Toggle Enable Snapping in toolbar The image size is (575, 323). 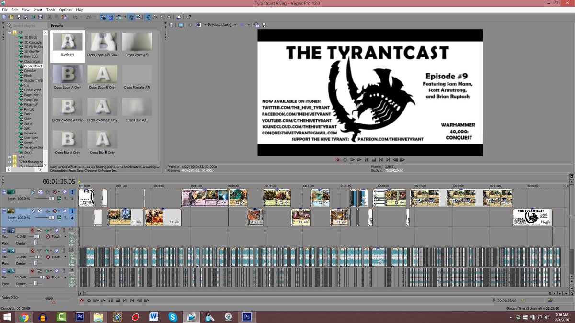[103, 17]
